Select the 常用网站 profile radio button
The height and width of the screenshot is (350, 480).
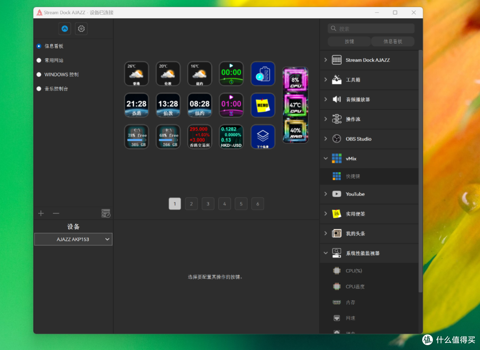coord(39,60)
